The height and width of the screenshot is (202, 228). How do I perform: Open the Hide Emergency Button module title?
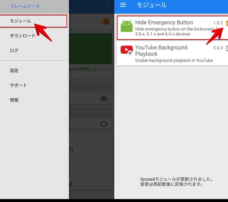point(164,22)
